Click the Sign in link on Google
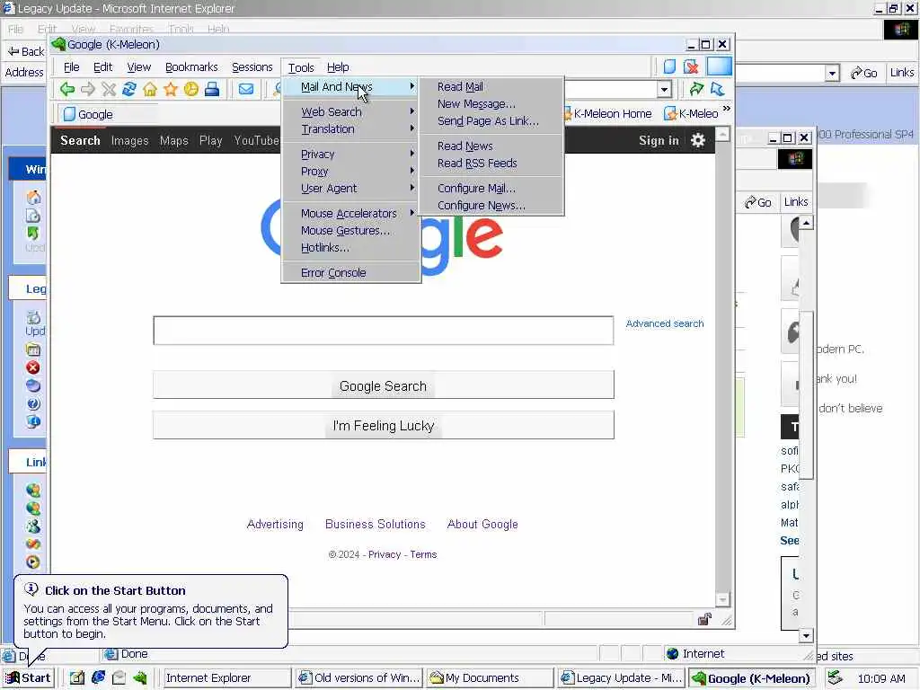920x690 pixels. [659, 140]
